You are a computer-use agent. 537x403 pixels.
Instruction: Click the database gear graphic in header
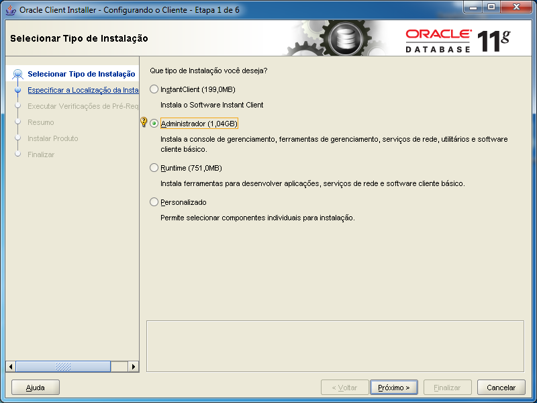[345, 38]
